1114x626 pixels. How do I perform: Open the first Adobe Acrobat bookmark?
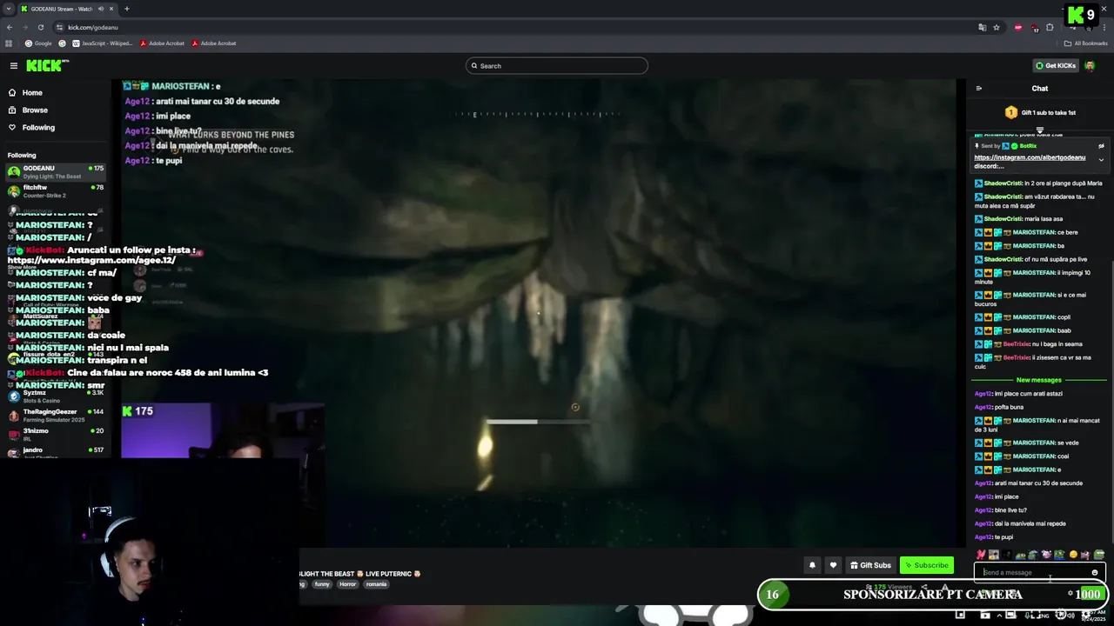click(x=161, y=43)
